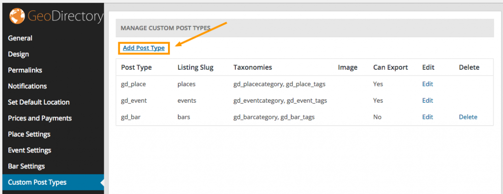The height and width of the screenshot is (194, 503).
Task: Delete the gd_bar post type
Action: (x=468, y=117)
